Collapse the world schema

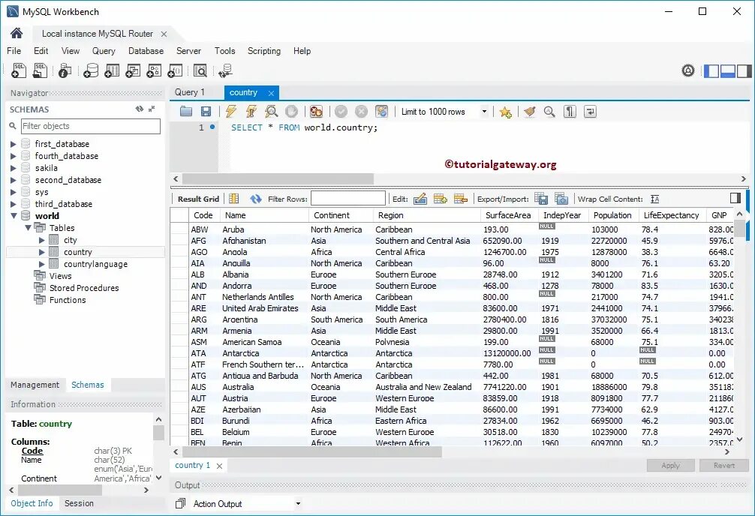[x=14, y=216]
